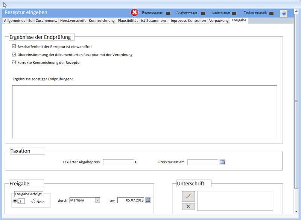Uncheck korrekte Kennzeichnung der Rezeptur

[14, 63]
